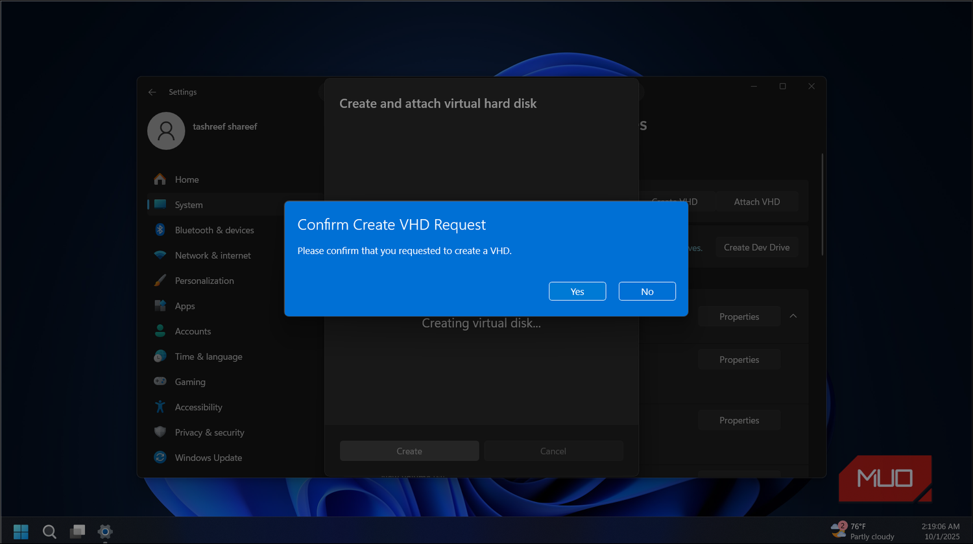Decline the VHD request with No
Viewport: 973px width, 544px height.
(647, 291)
